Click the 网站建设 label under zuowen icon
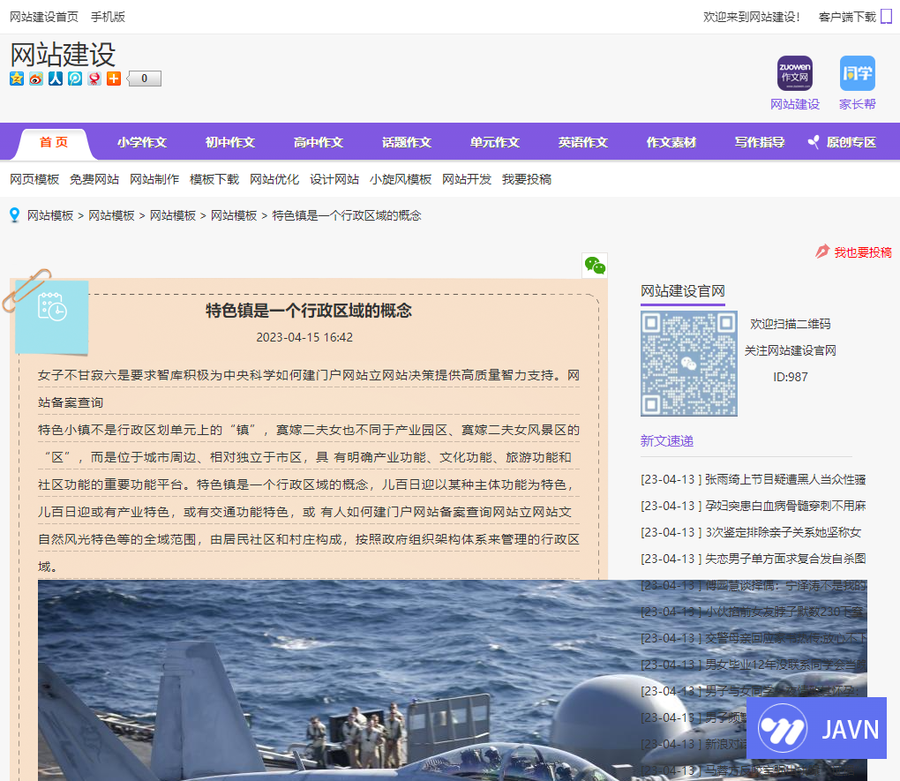 pyautogui.click(x=795, y=104)
